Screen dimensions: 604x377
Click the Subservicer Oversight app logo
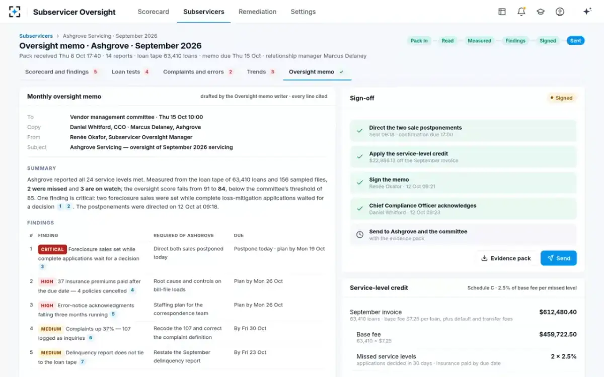(x=15, y=12)
